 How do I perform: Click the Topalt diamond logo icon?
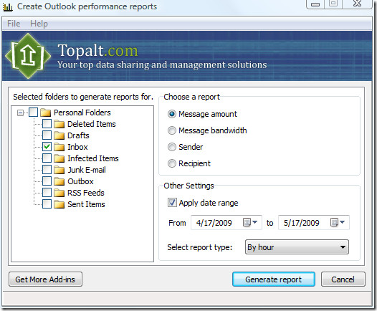28,56
